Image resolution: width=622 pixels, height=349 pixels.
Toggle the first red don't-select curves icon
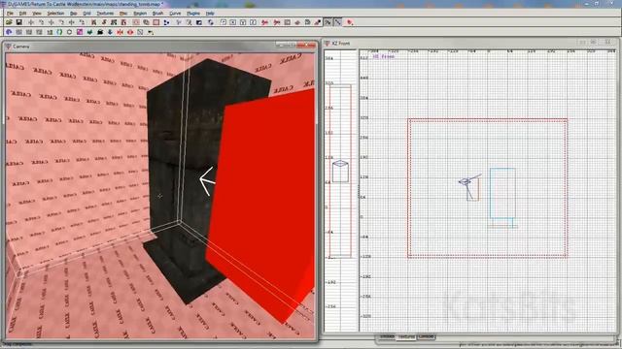(x=264, y=22)
